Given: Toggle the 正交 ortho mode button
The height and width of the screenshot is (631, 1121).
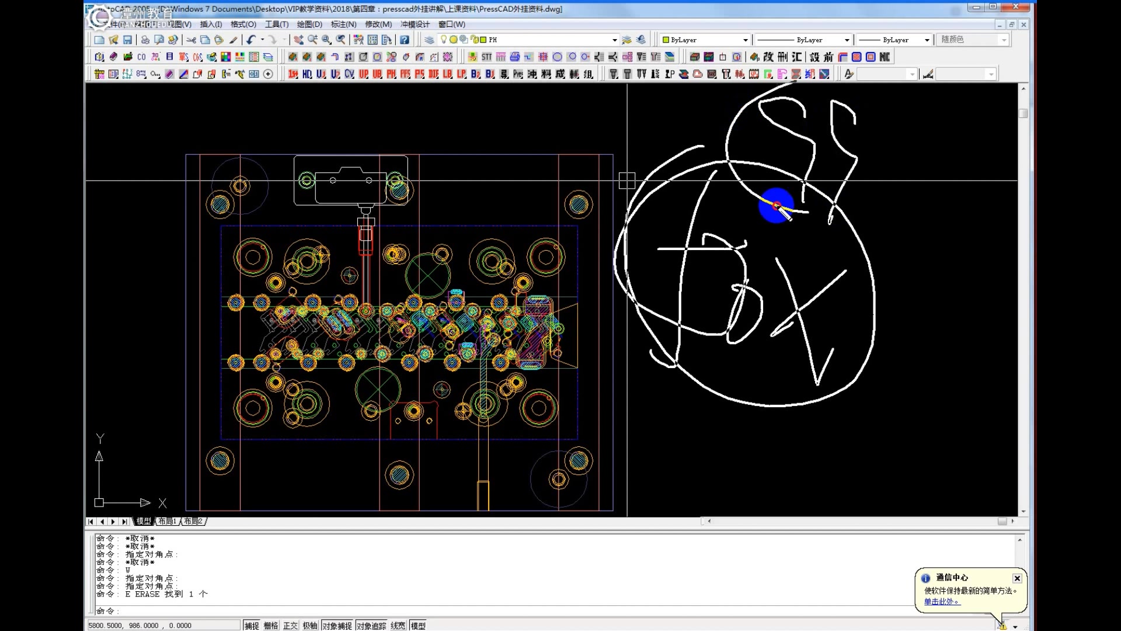Looking at the screenshot, I should coord(290,626).
